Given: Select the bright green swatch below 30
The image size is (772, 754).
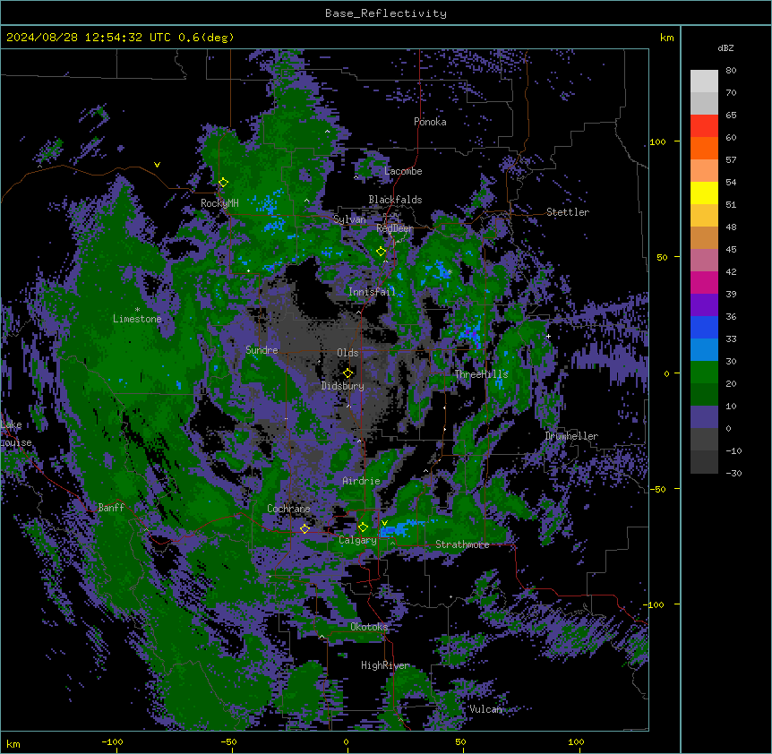Looking at the screenshot, I should [x=704, y=373].
